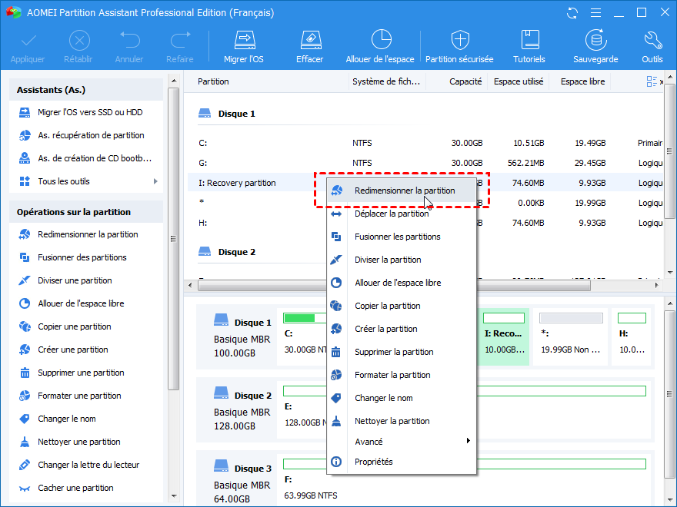This screenshot has width=677, height=507.
Task: Open the Outils wrench icon
Action: tap(652, 41)
